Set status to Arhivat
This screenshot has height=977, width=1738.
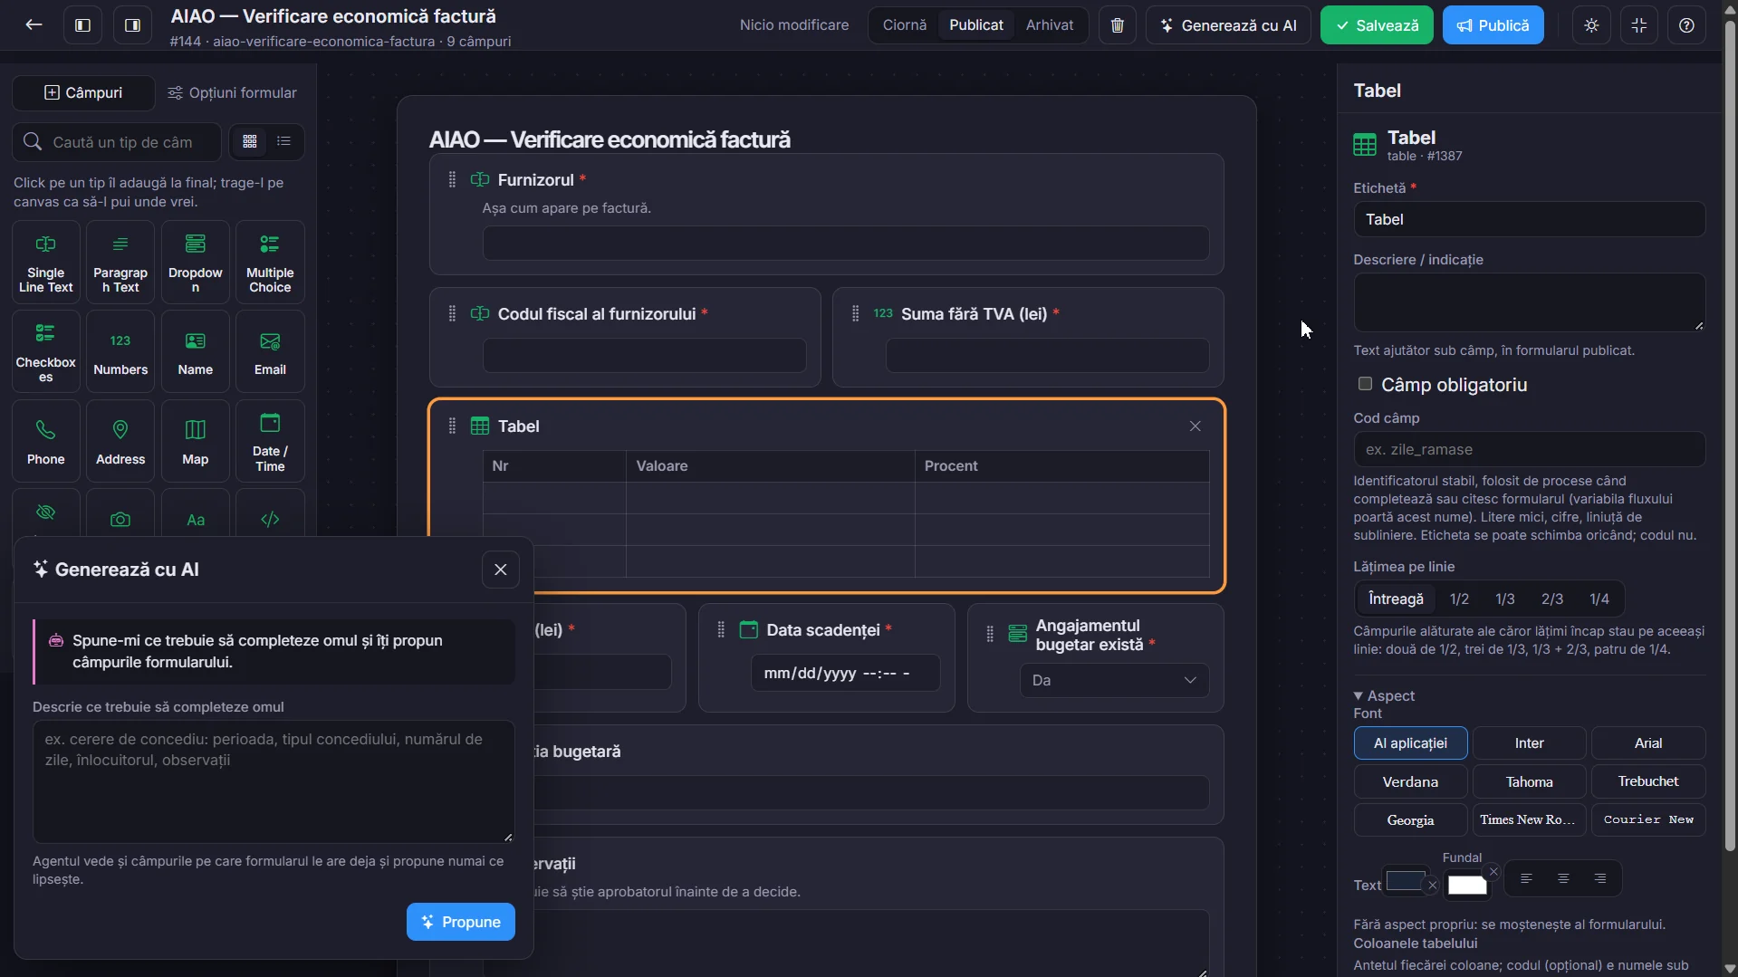click(1049, 25)
